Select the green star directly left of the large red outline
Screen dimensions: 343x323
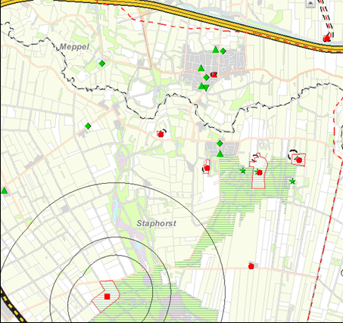(x=242, y=171)
